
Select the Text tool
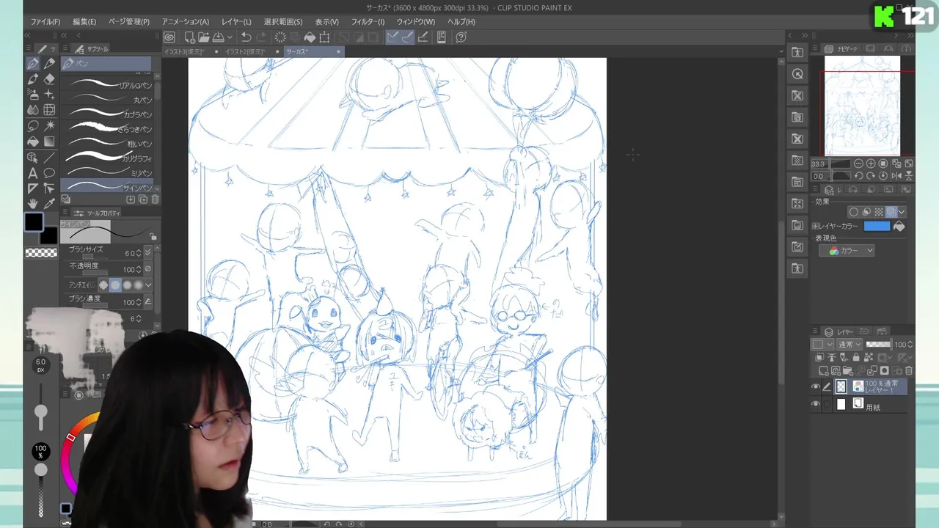(x=33, y=173)
